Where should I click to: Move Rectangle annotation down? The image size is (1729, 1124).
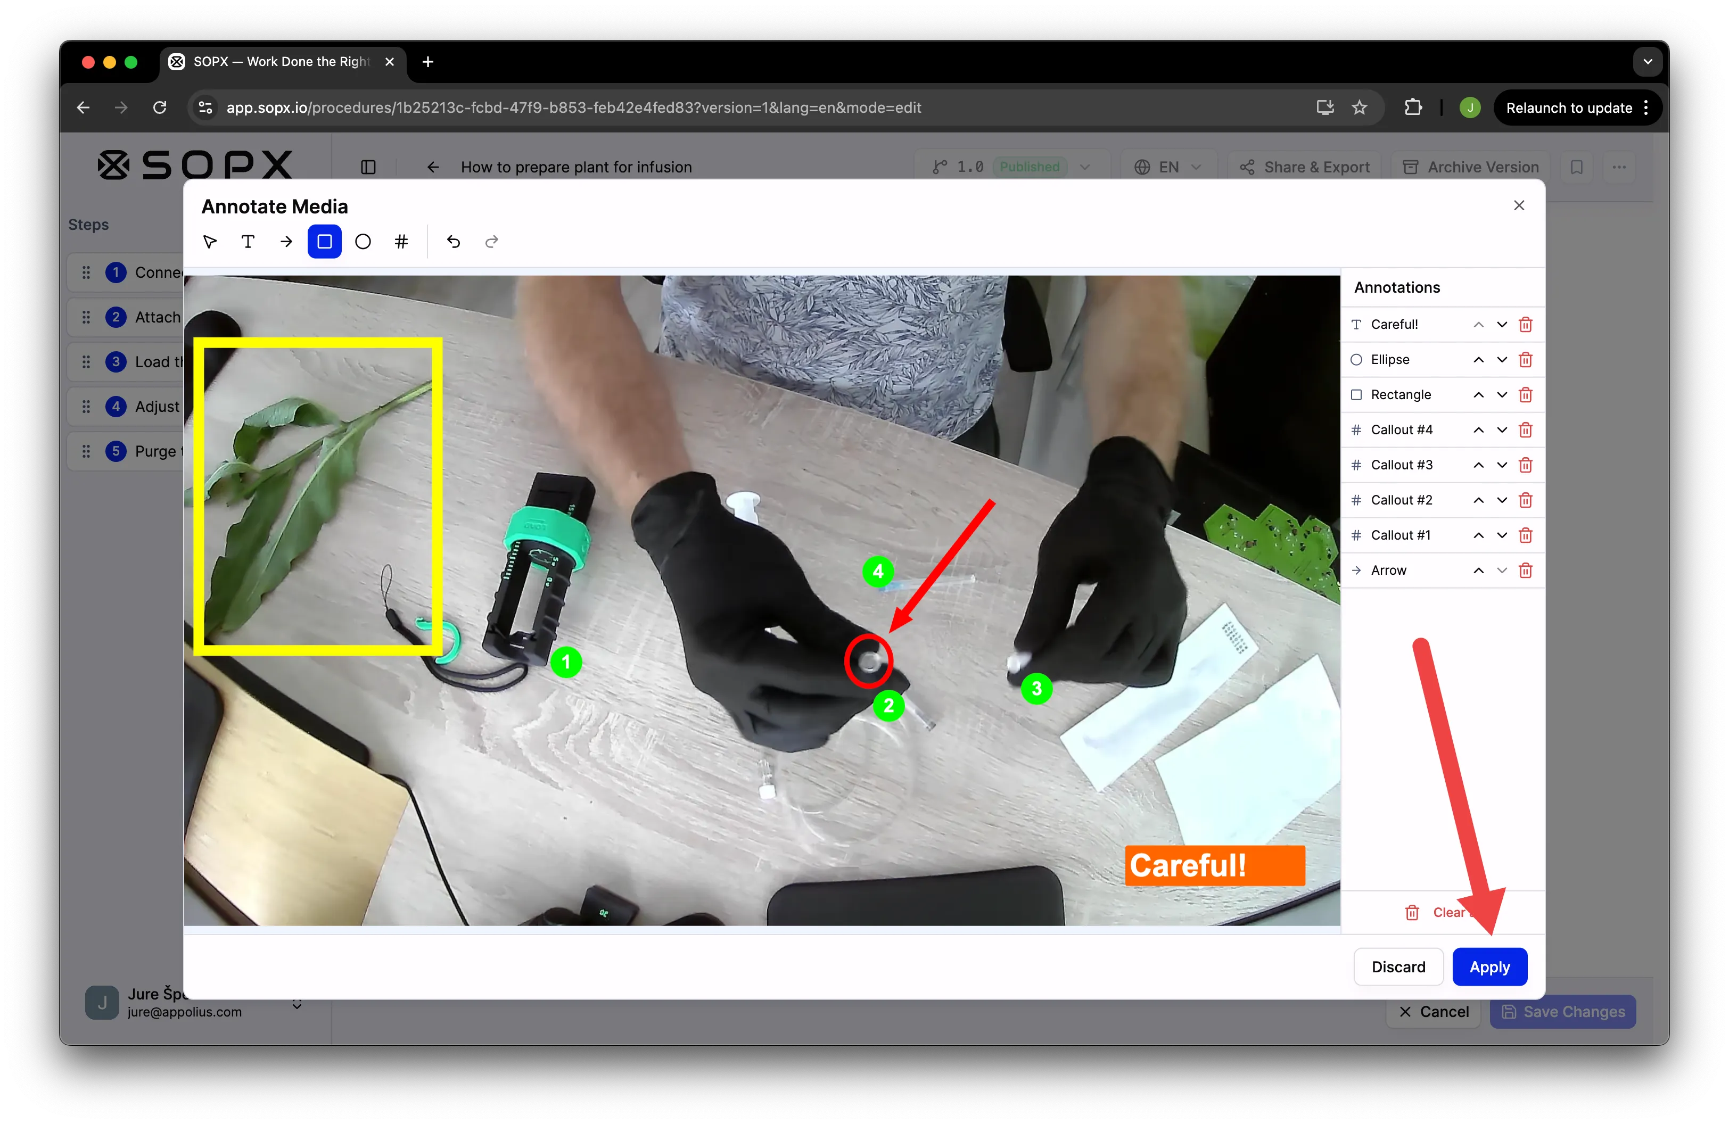tap(1502, 395)
